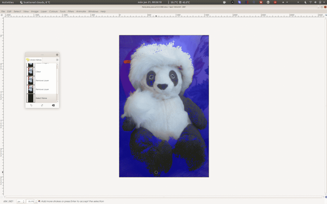Open the zoom level dropdown arrows
Screen dimensions: 327x204
(36, 201)
